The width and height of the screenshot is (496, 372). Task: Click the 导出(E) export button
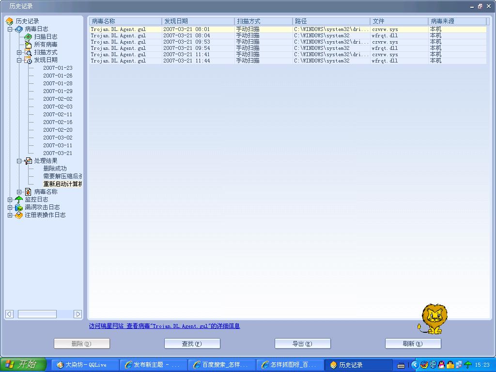(x=302, y=343)
